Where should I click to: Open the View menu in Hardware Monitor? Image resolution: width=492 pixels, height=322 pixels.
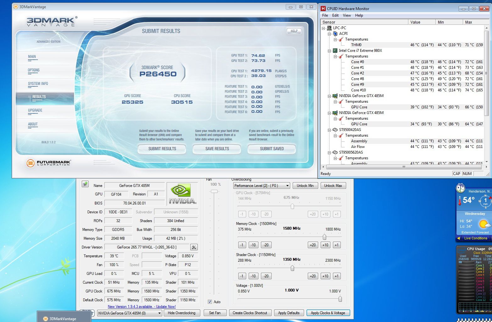pyautogui.click(x=347, y=15)
